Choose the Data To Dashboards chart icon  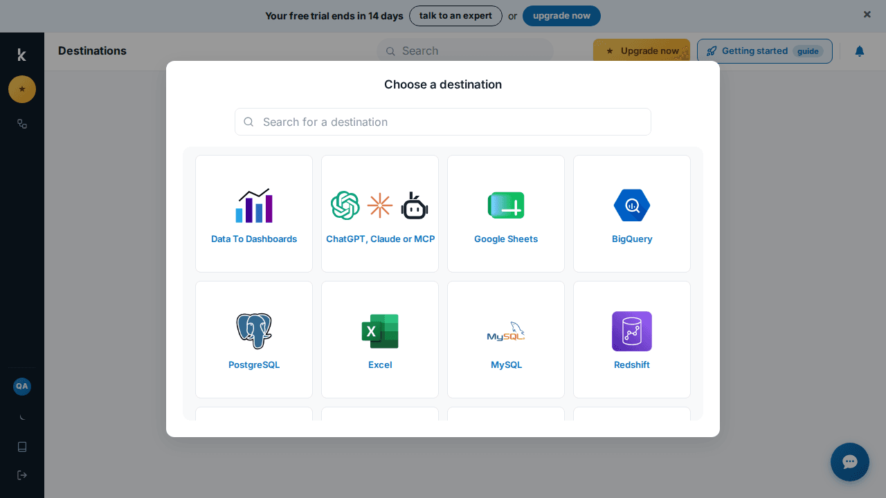pos(254,205)
